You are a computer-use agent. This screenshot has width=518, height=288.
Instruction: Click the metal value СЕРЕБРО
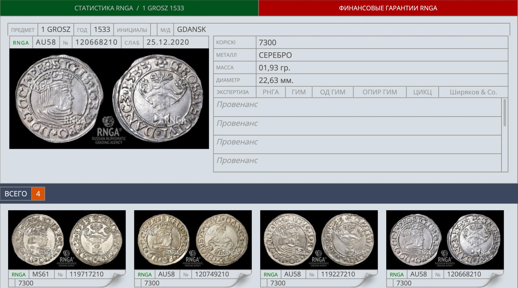(x=275, y=55)
